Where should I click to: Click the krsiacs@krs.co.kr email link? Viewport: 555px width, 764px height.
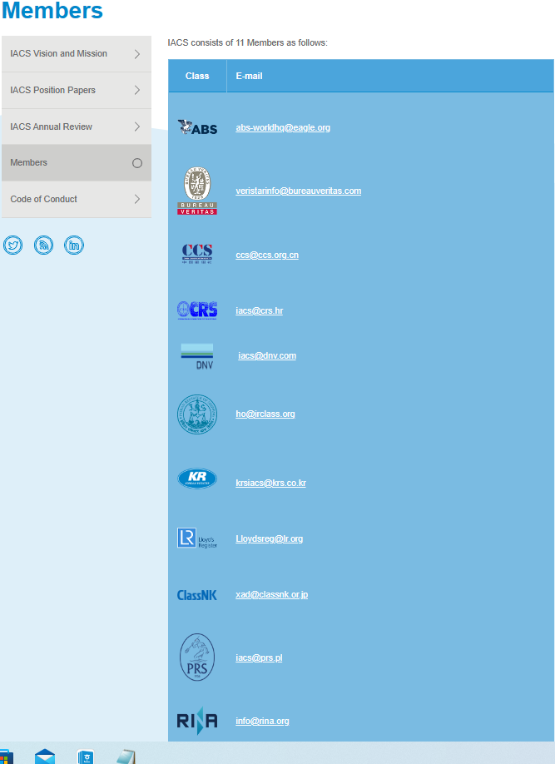(271, 483)
